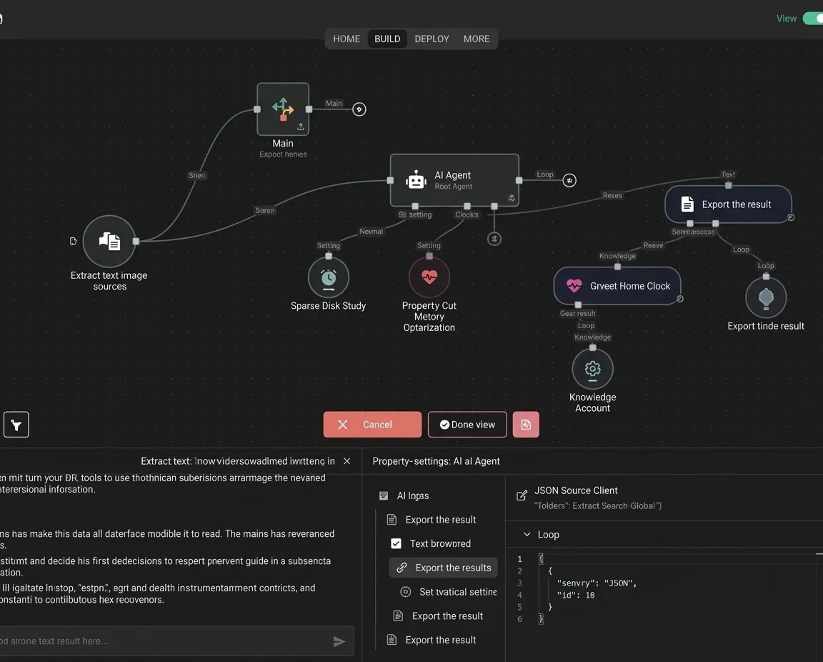Viewport: 823px width, 662px height.
Task: Toggle the AI Inpas checkbox
Action: click(384, 495)
